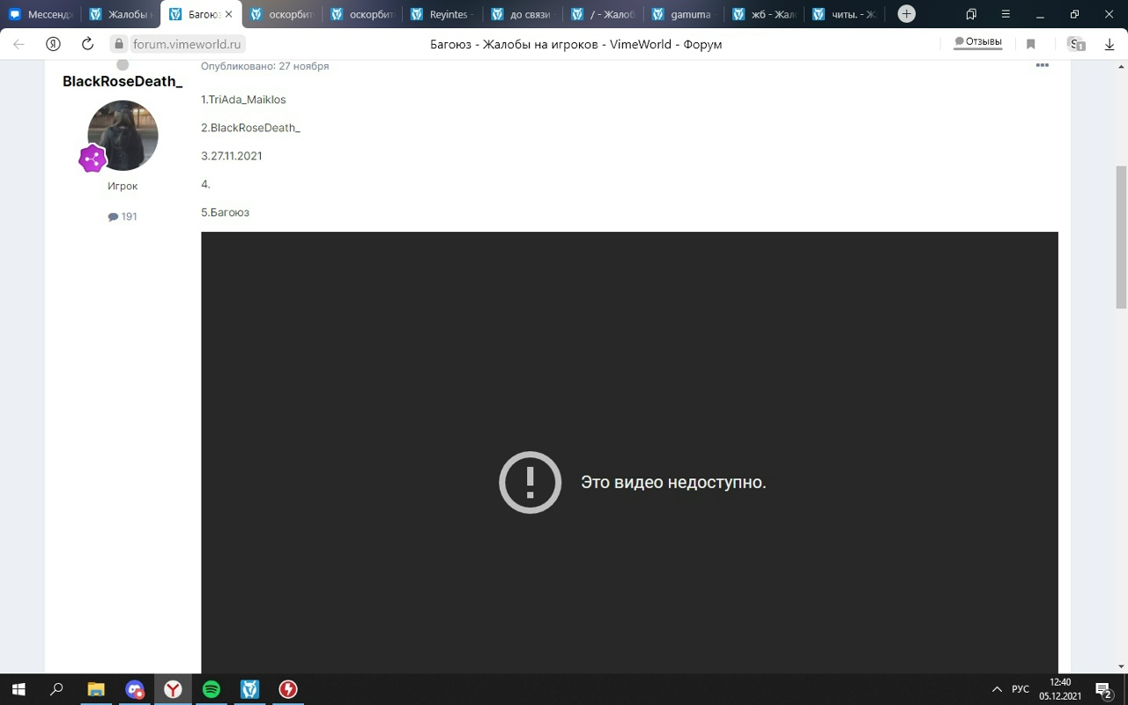Open the site security padlock icon
The width and height of the screenshot is (1128, 705).
coord(119,44)
